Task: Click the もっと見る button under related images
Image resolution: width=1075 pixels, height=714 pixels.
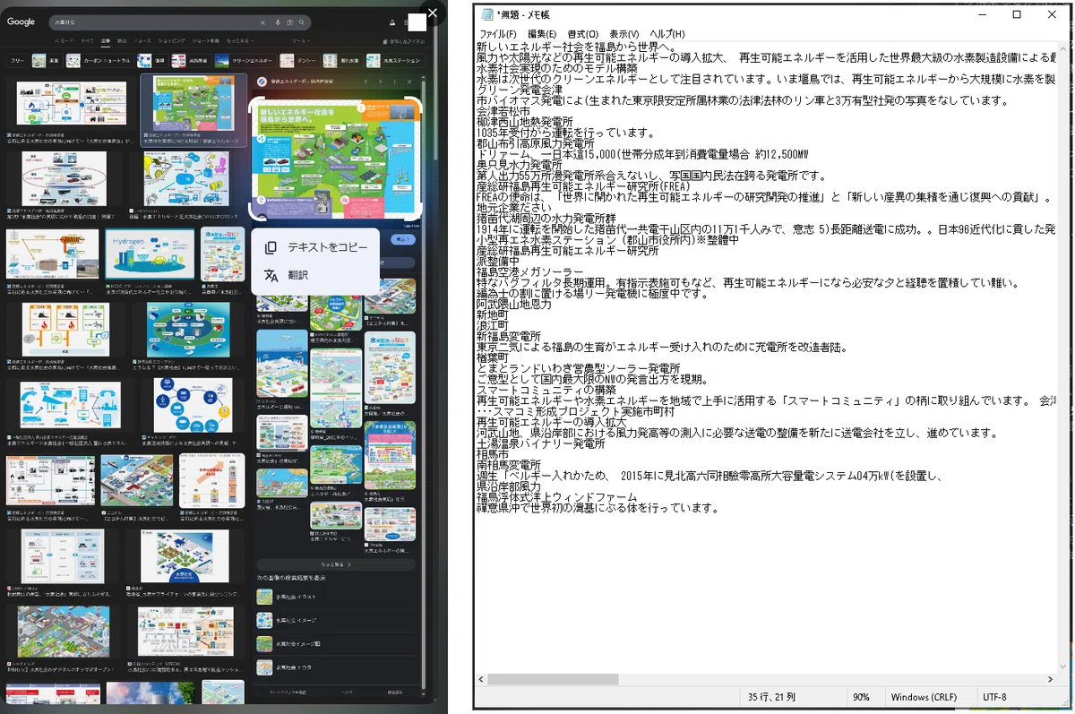Action: point(335,565)
